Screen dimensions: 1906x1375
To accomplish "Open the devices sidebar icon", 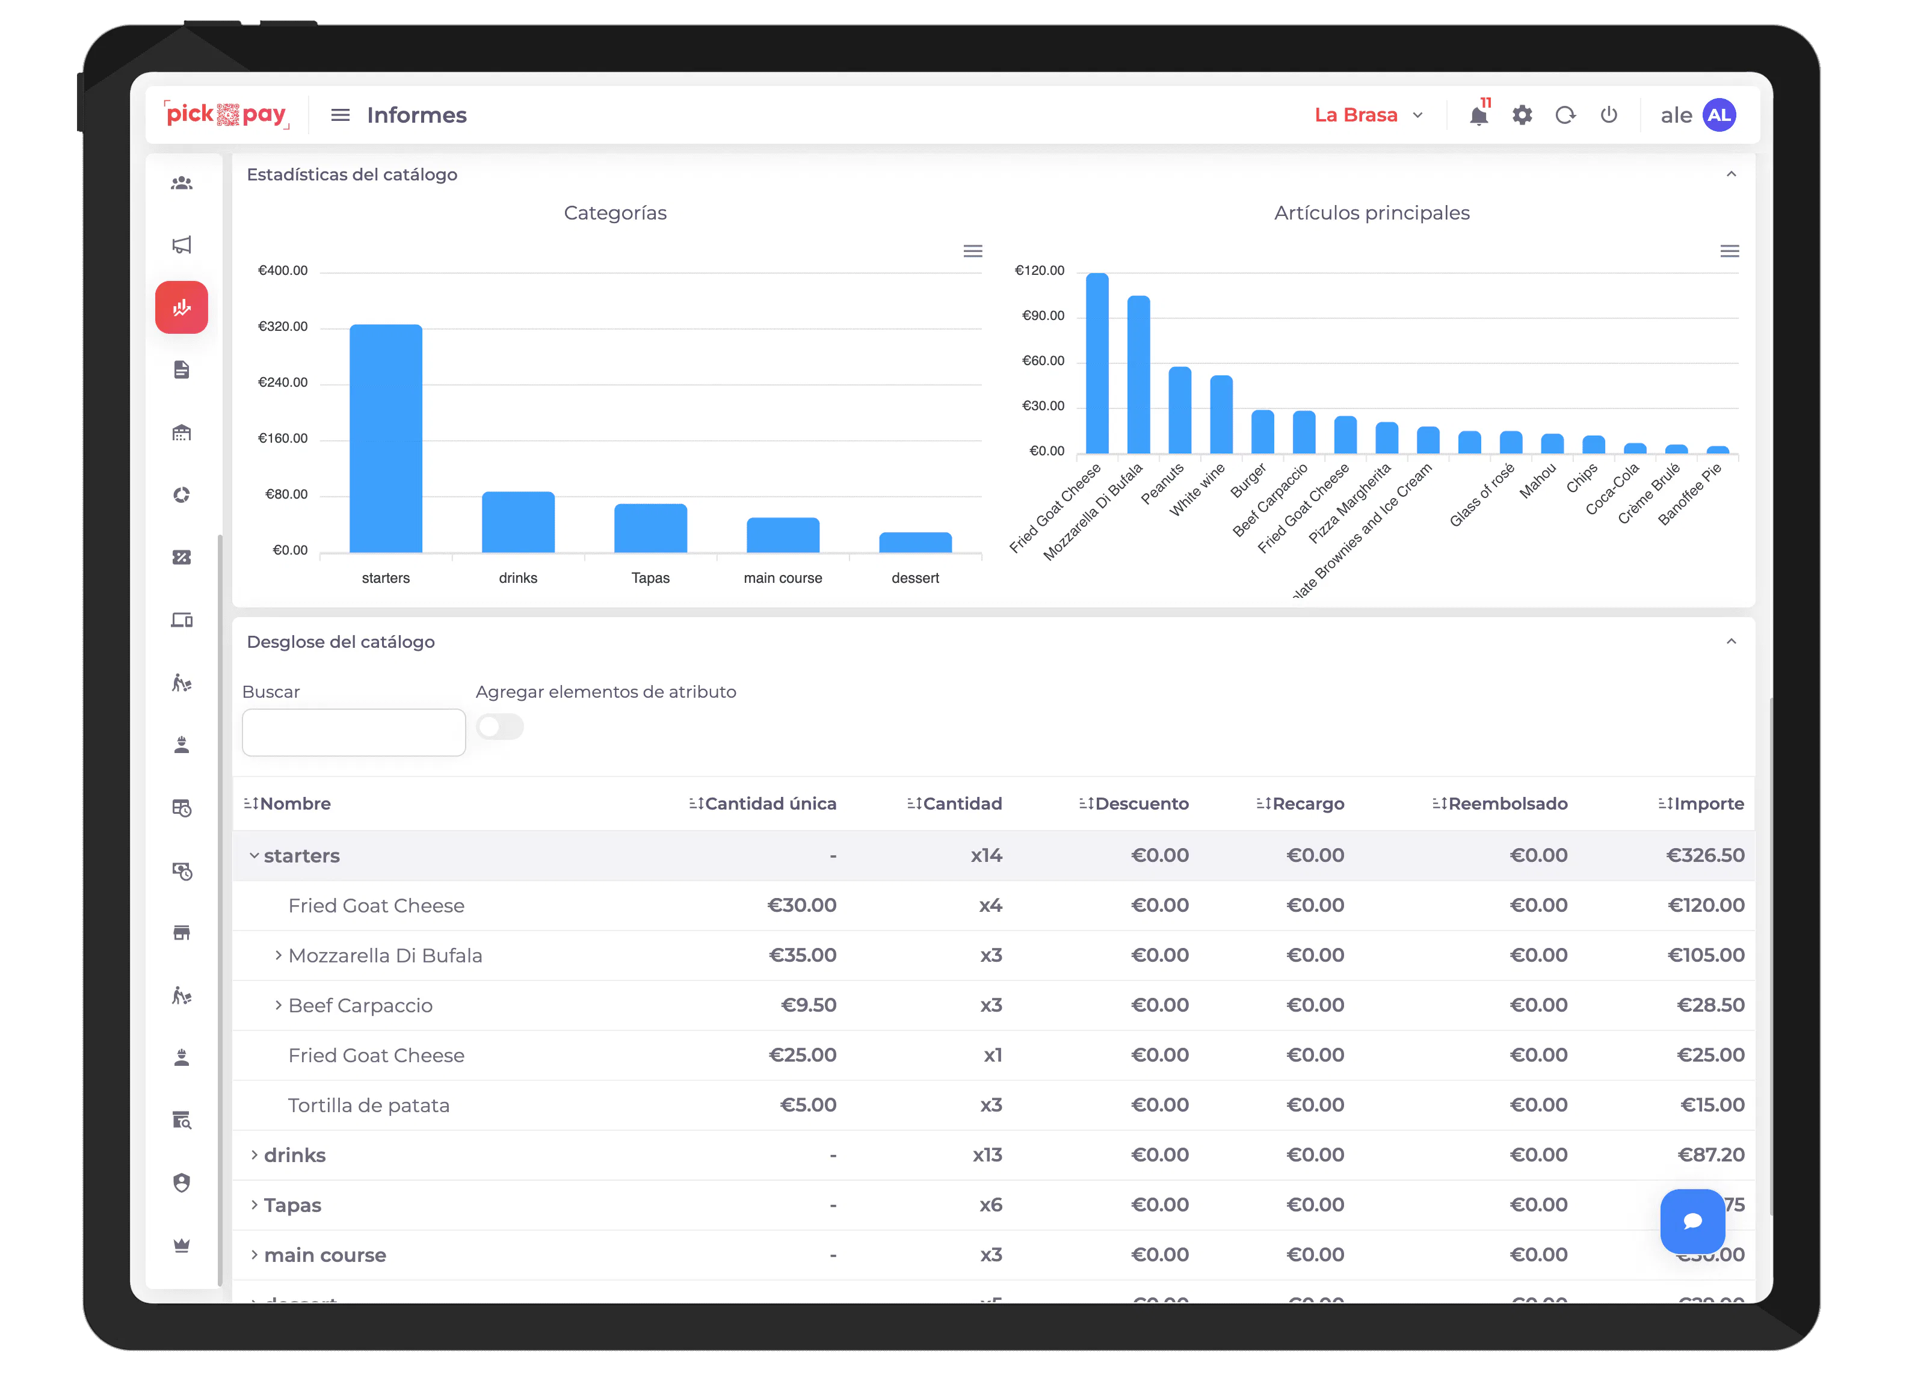I will click(182, 620).
